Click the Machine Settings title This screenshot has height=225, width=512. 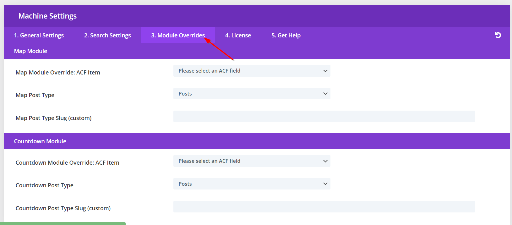(47, 16)
